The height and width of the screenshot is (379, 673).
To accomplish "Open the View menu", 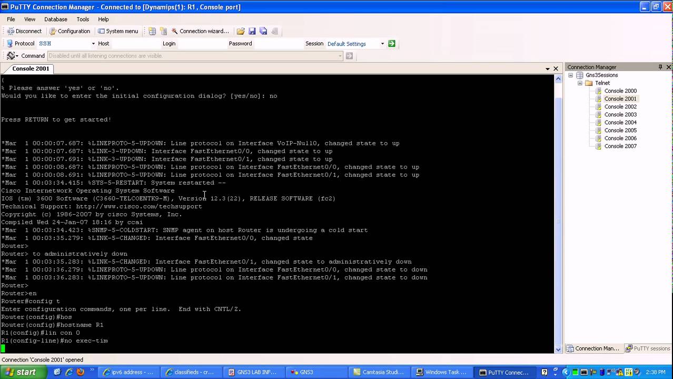I will click(29, 19).
